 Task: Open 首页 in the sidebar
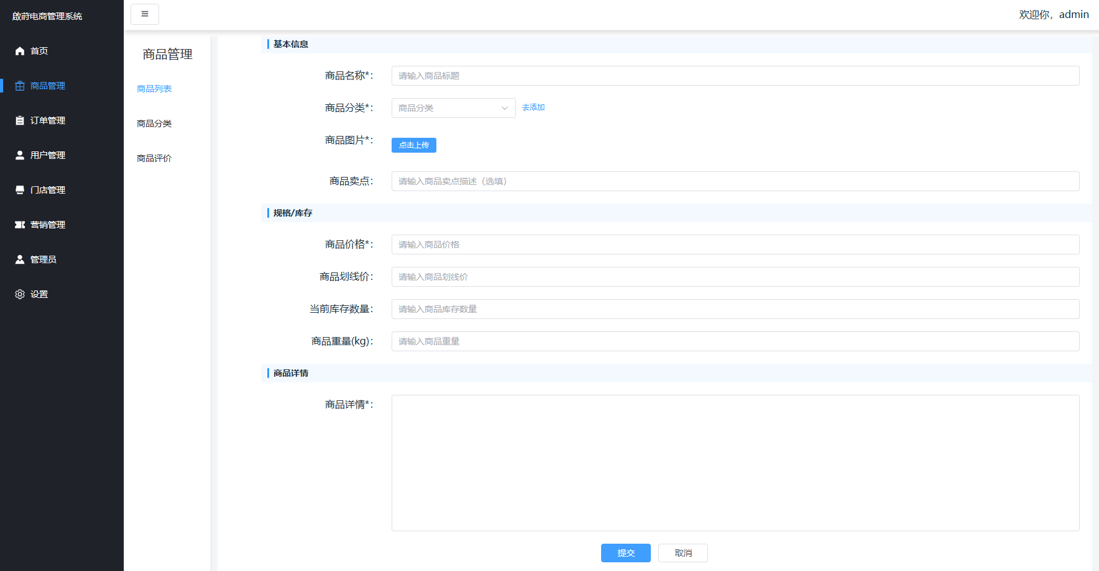coord(39,51)
